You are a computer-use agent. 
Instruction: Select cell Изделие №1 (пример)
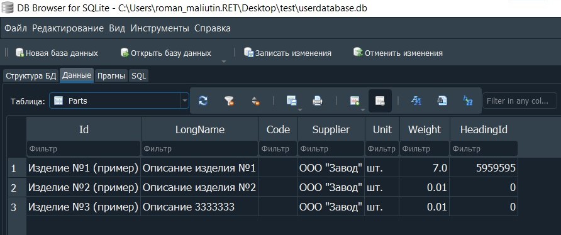[84, 168]
